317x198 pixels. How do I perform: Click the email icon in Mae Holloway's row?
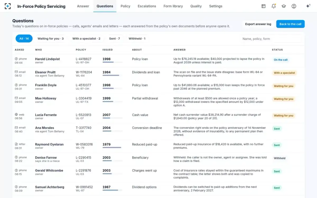[16, 98]
